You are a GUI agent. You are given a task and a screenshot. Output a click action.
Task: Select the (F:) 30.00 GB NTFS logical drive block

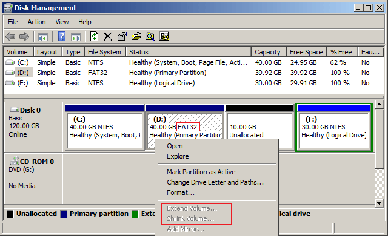[334, 127]
